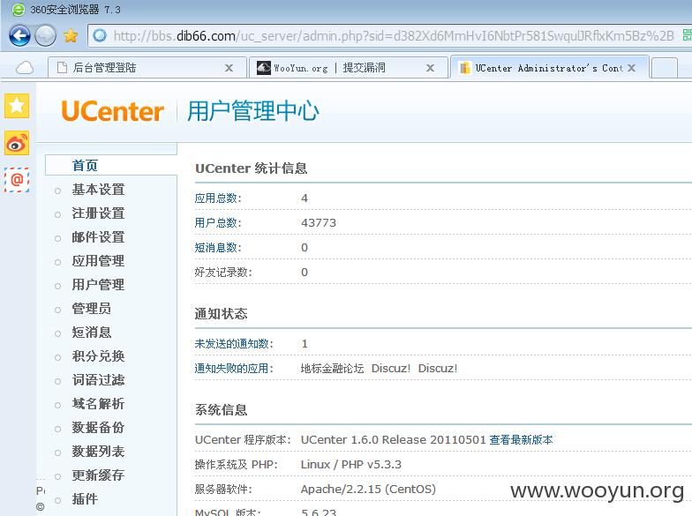692x516 pixels.
Task: Click the 短消息数 link
Action: 217,248
